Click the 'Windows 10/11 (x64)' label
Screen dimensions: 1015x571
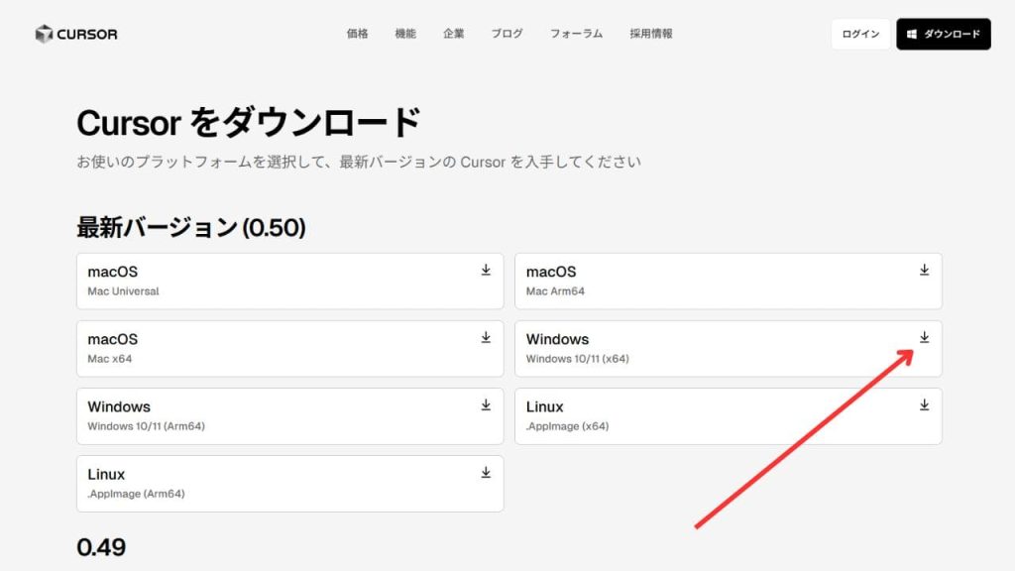coord(578,359)
